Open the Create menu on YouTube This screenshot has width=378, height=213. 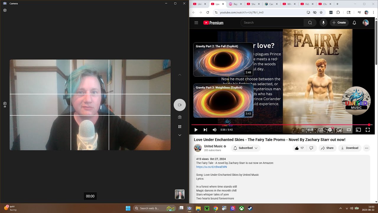tap(339, 22)
